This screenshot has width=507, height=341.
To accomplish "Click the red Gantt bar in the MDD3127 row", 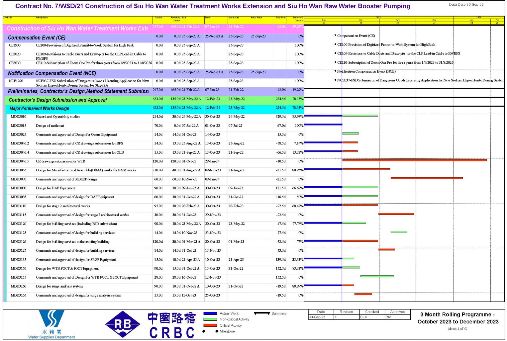I will point(387,249).
